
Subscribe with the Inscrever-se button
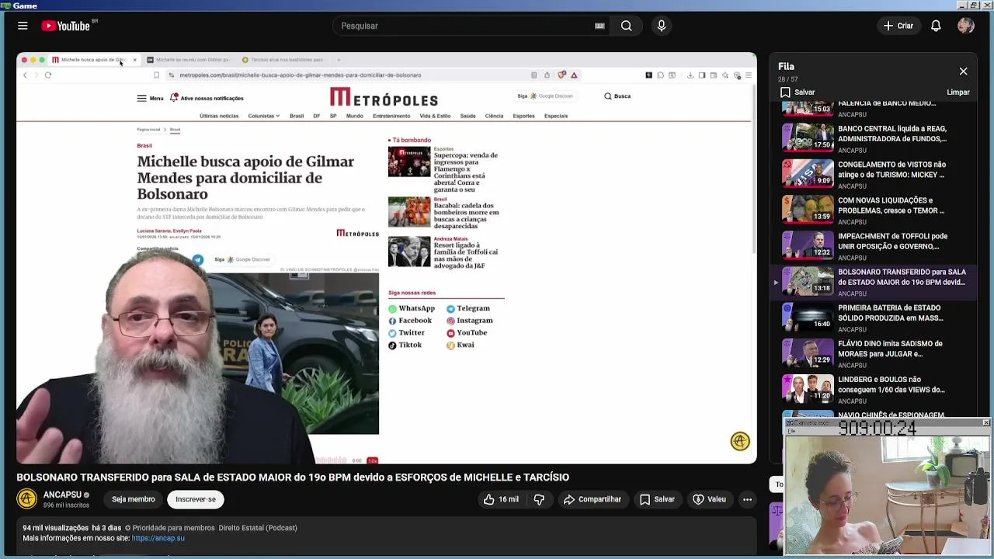[x=196, y=499]
